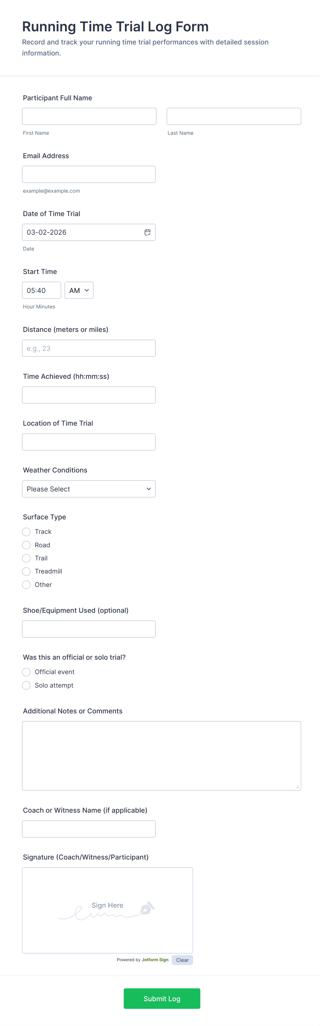Viewport: 320px width, 1026px height.
Task: Mark trial as Official event
Action: [x=26, y=672]
